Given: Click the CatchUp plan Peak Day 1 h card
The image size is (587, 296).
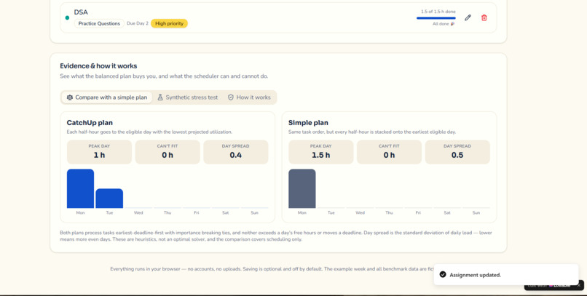Looking at the screenshot, I should (x=99, y=152).
